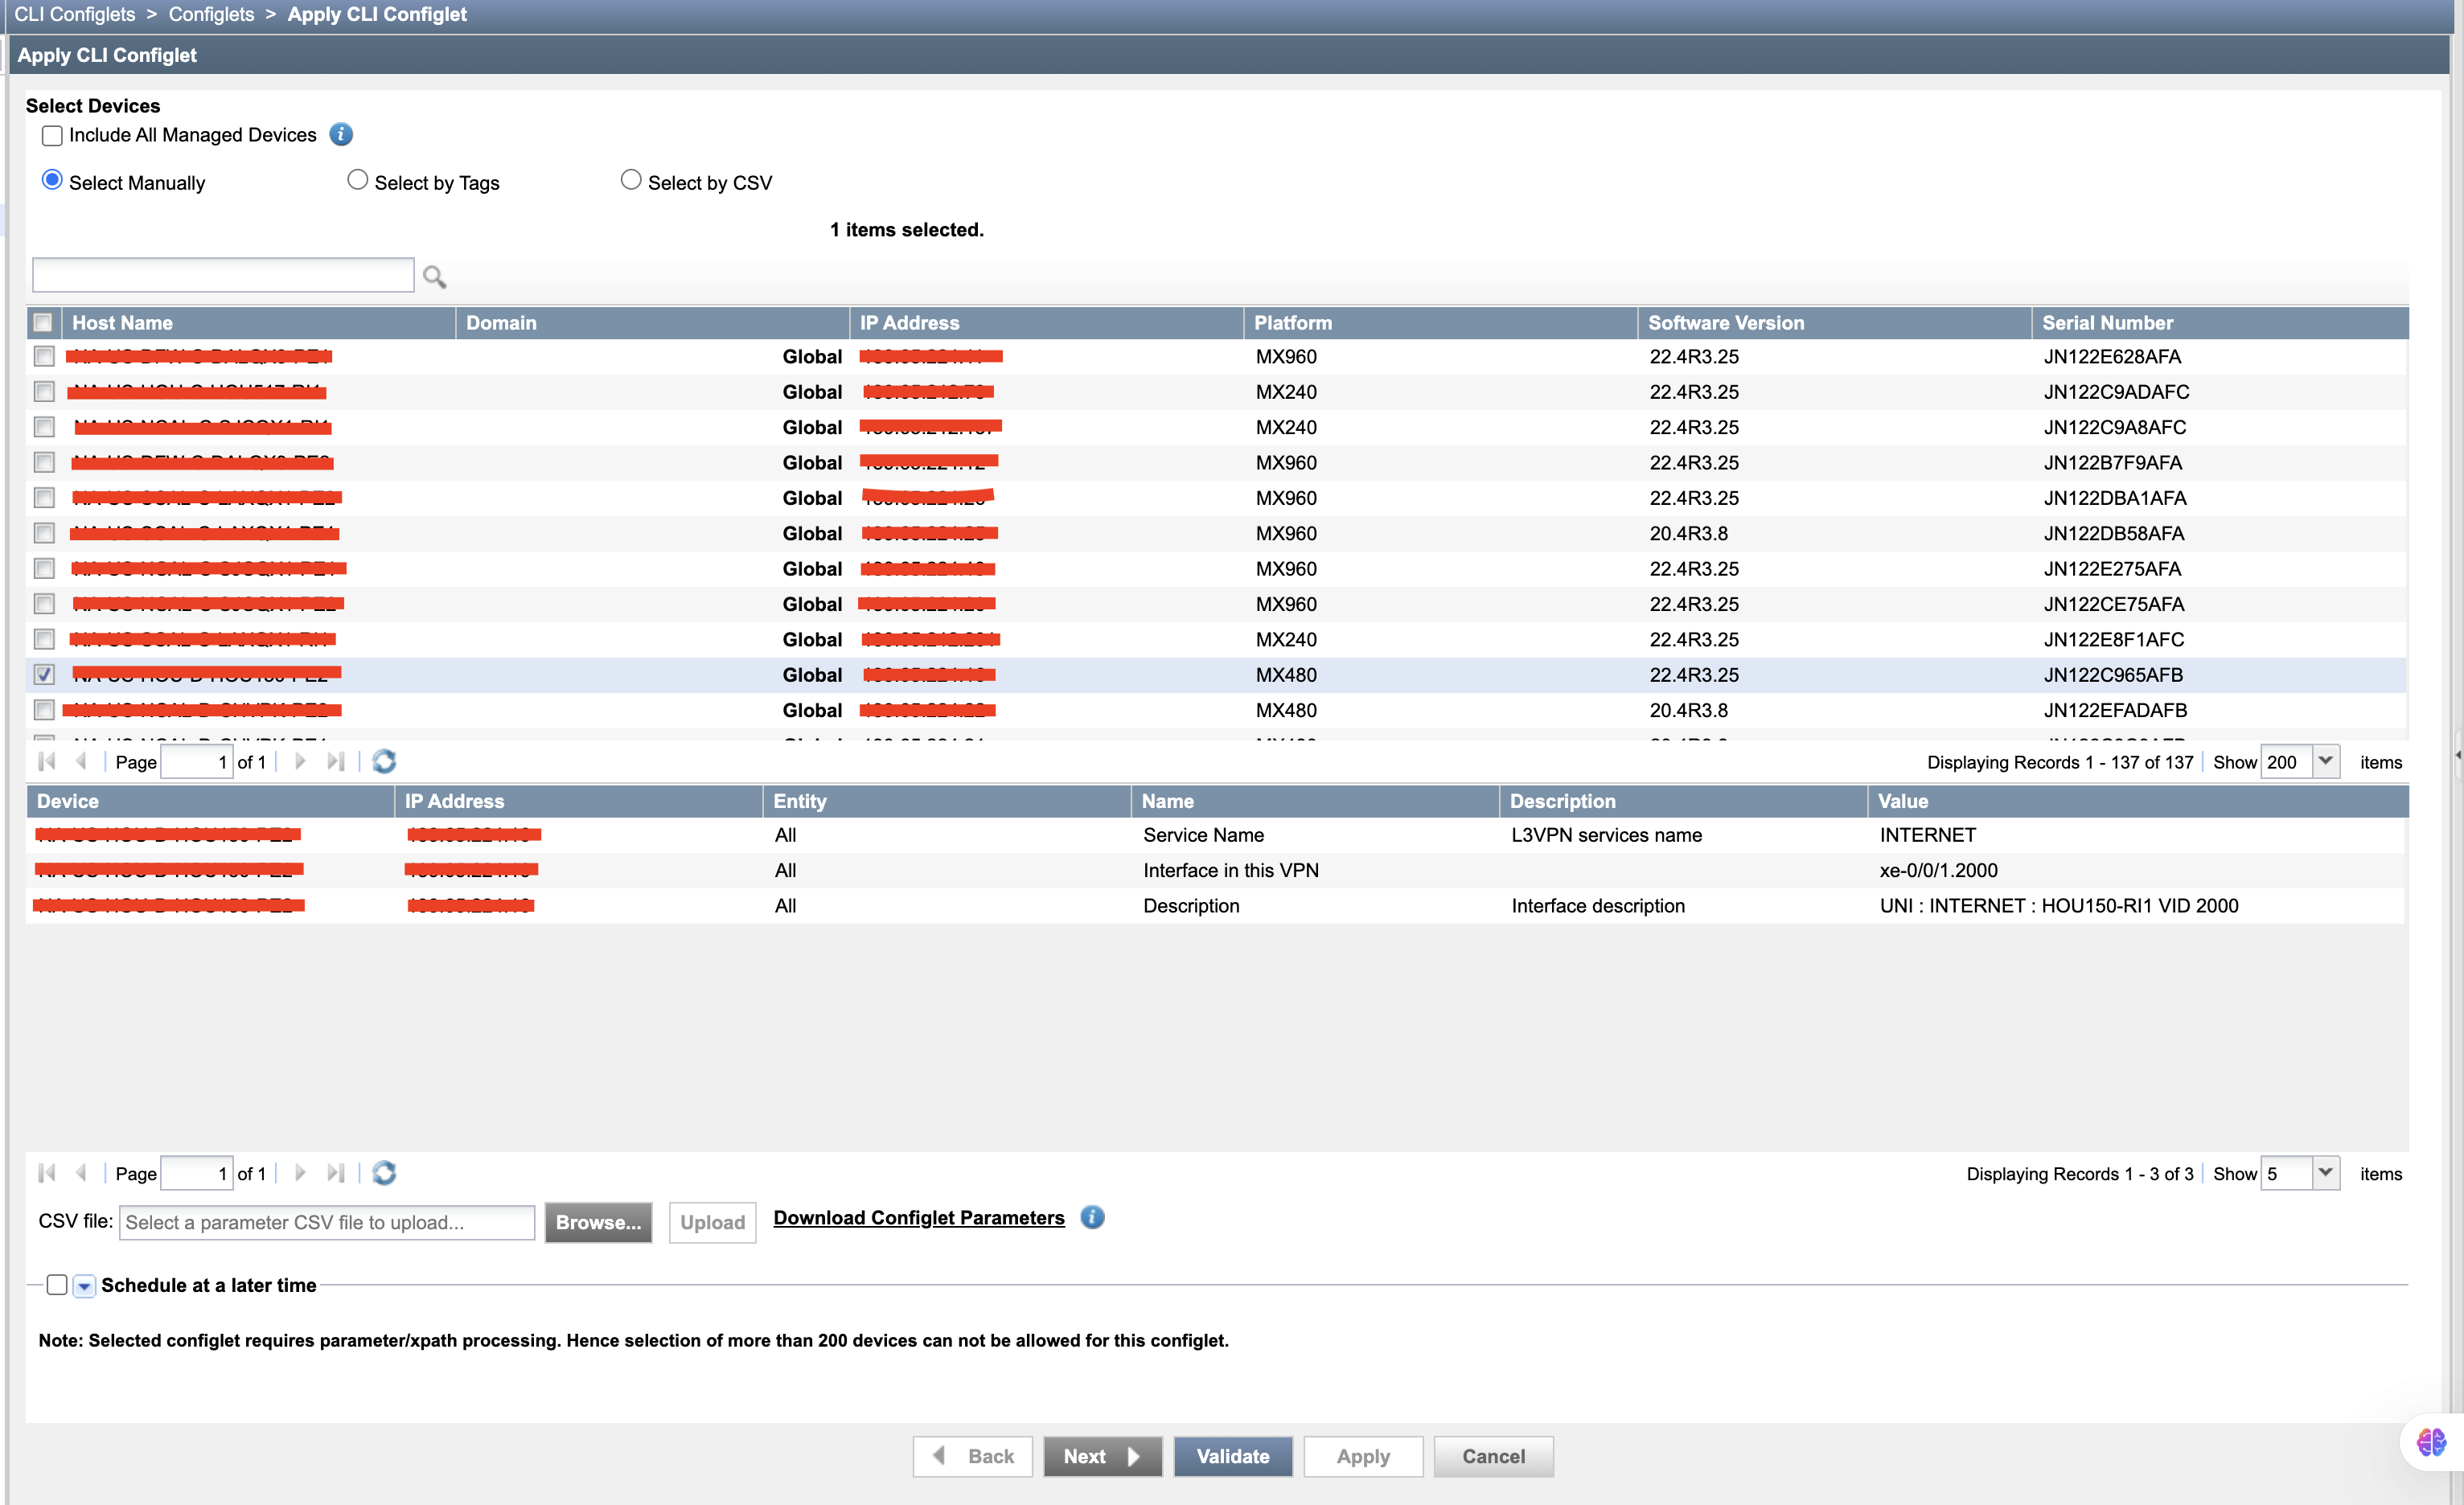Click the Browse... button
This screenshot has height=1505, width=2464.
pos(598,1222)
